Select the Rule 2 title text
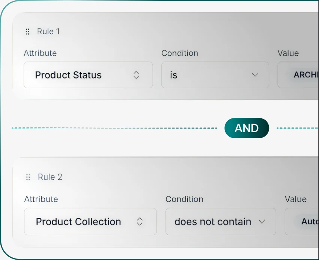Viewport: 319px width, 260px height. pos(50,177)
